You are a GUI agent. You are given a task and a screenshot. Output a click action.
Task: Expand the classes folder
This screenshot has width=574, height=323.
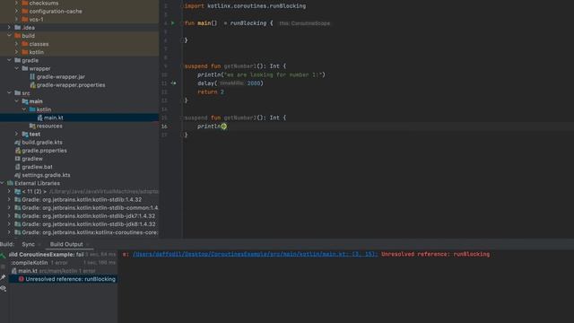point(16,44)
